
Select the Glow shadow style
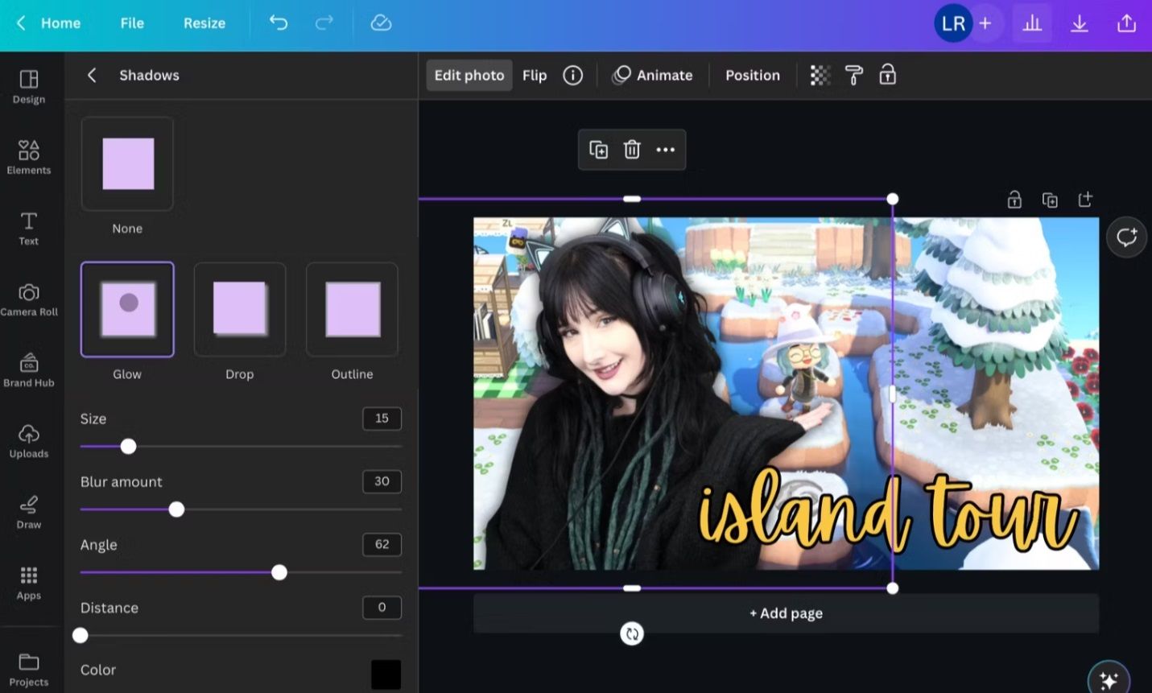126,308
